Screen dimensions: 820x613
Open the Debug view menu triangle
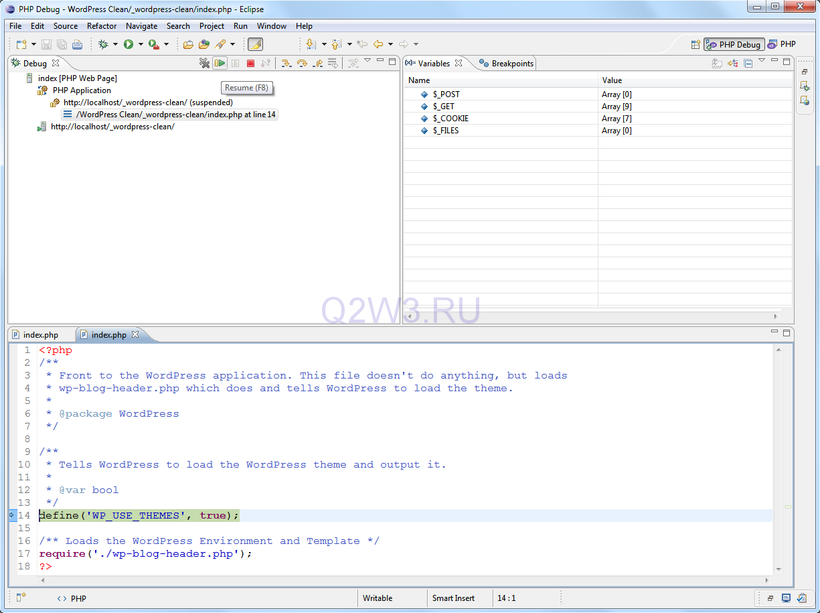pyautogui.click(x=367, y=61)
